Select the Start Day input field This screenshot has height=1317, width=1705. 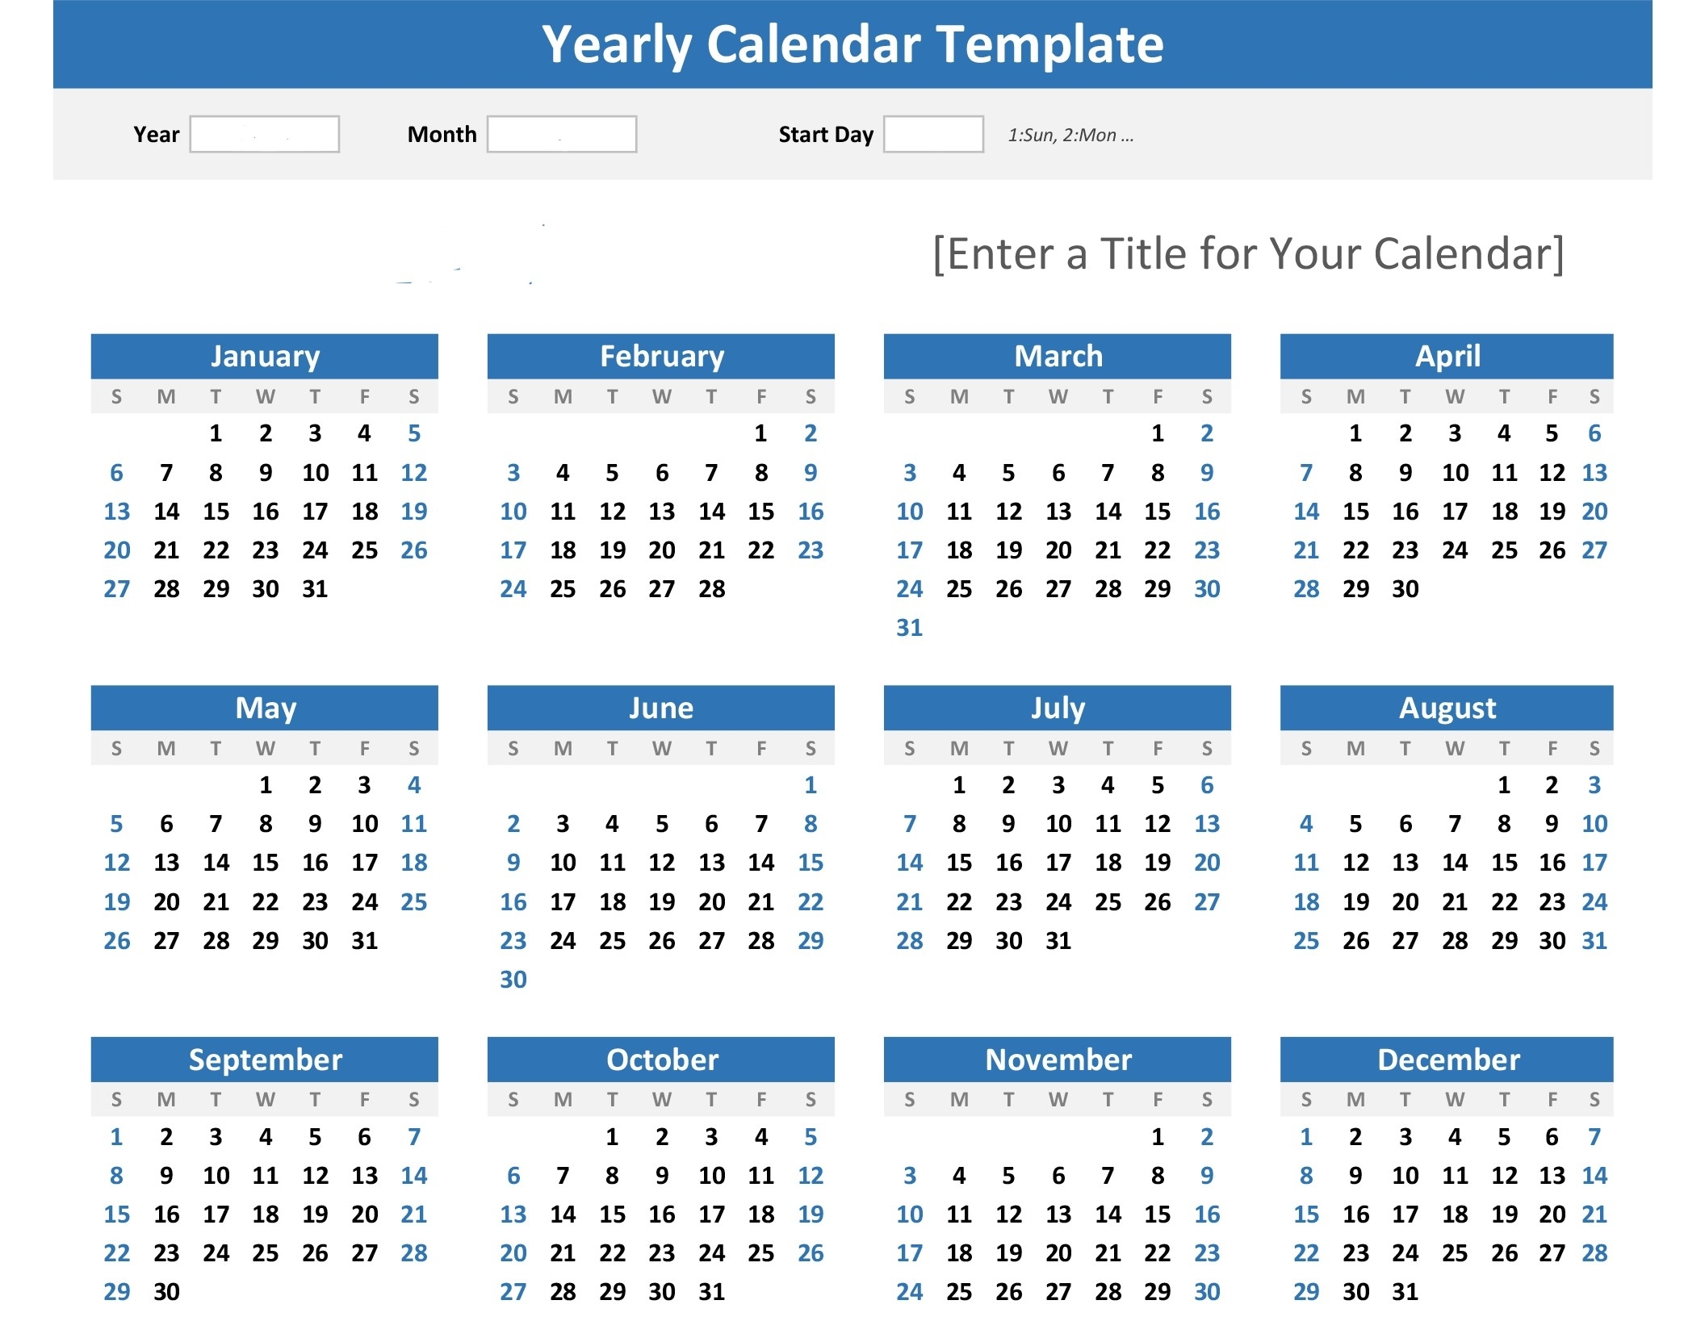(928, 134)
